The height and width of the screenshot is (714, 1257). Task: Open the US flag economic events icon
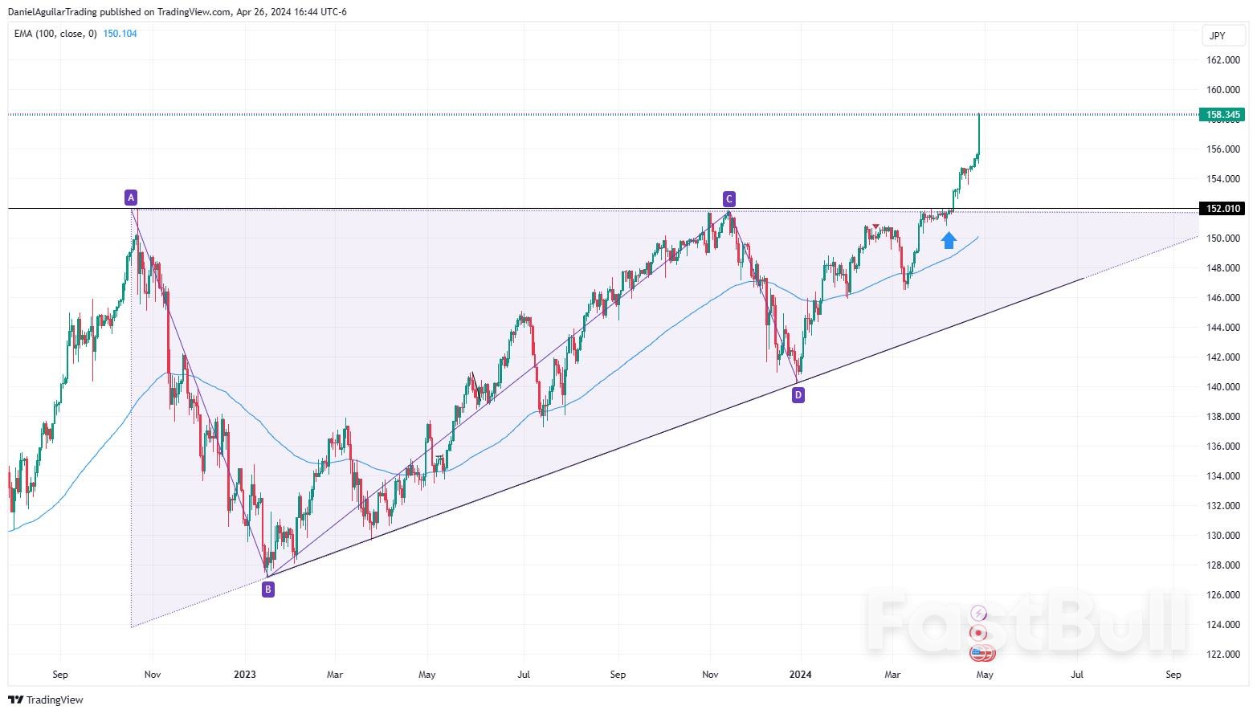pos(982,653)
